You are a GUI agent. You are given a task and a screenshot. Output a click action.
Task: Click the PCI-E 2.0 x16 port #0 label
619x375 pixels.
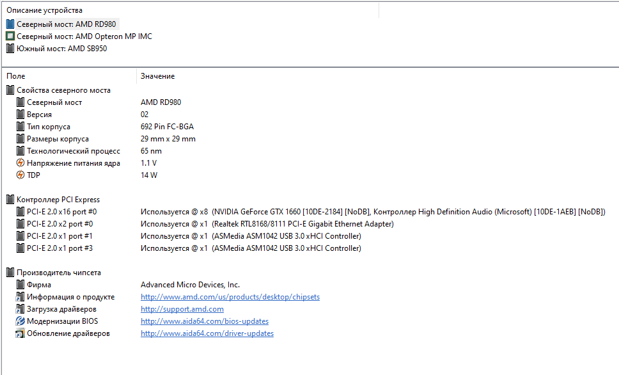61,212
